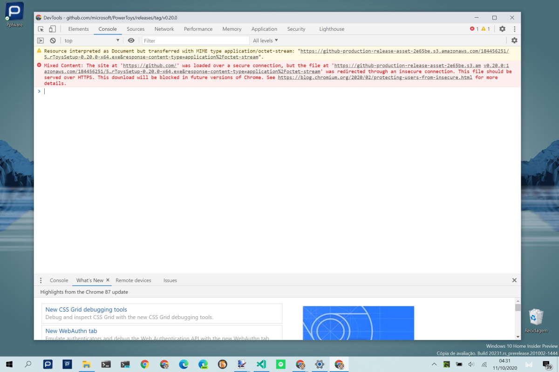559x372 pixels.
Task: Open the Settings gear app in taskbar
Action: pyautogui.click(x=319, y=365)
